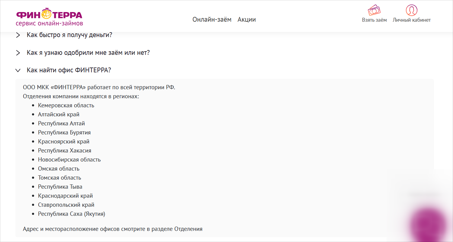This screenshot has width=453, height=242.
Task: Click the сервис онлайн-займов tagline
Action: click(49, 23)
